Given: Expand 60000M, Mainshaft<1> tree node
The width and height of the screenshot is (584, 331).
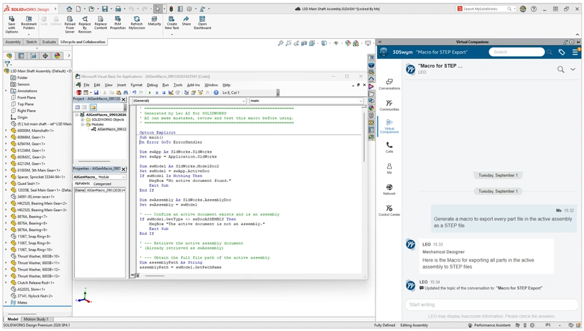Looking at the screenshot, I should point(6,131).
